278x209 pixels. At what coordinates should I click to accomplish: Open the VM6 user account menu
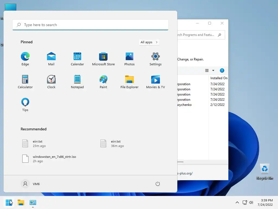pos(30,184)
